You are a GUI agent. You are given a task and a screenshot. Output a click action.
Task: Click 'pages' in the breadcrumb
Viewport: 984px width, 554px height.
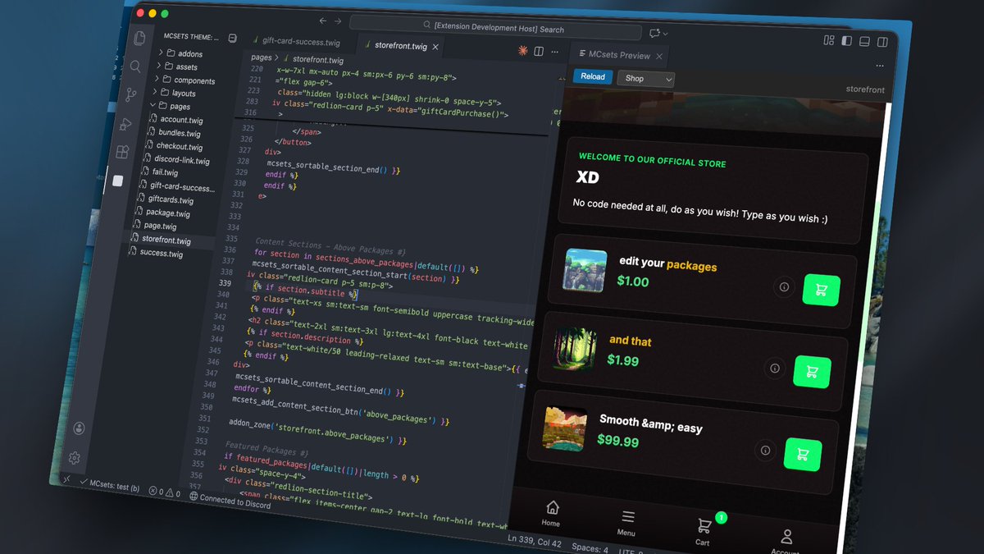click(x=261, y=57)
